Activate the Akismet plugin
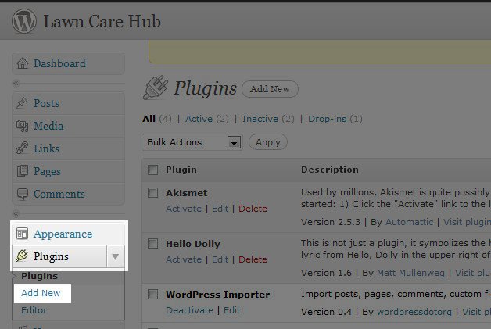This screenshot has height=329, width=491. point(184,209)
